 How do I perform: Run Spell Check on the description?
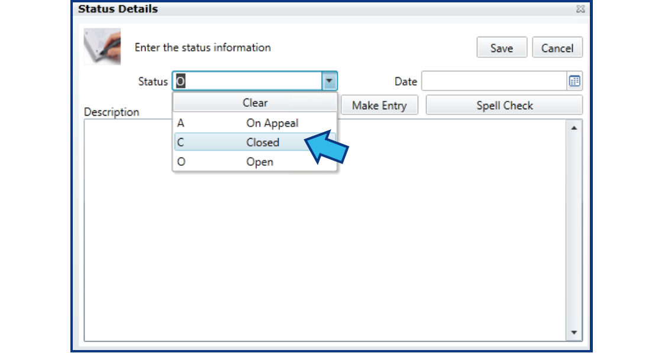504,104
